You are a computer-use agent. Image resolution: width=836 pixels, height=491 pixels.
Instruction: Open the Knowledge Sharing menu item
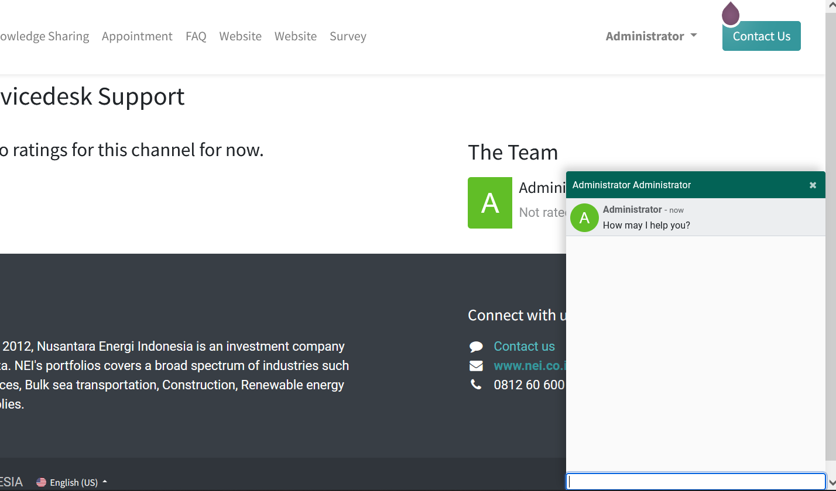[x=44, y=36]
